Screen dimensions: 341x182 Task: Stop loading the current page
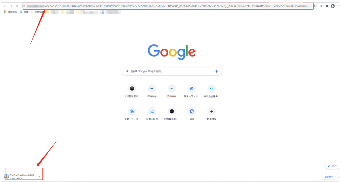click(x=16, y=6)
